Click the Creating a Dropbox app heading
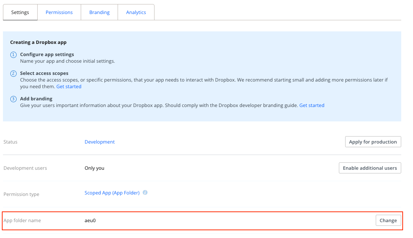413x238 pixels. click(x=38, y=42)
